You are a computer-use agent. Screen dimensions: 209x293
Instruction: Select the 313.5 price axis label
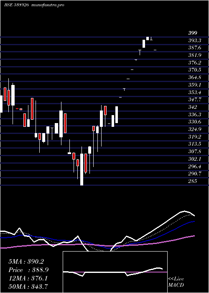point(195,144)
